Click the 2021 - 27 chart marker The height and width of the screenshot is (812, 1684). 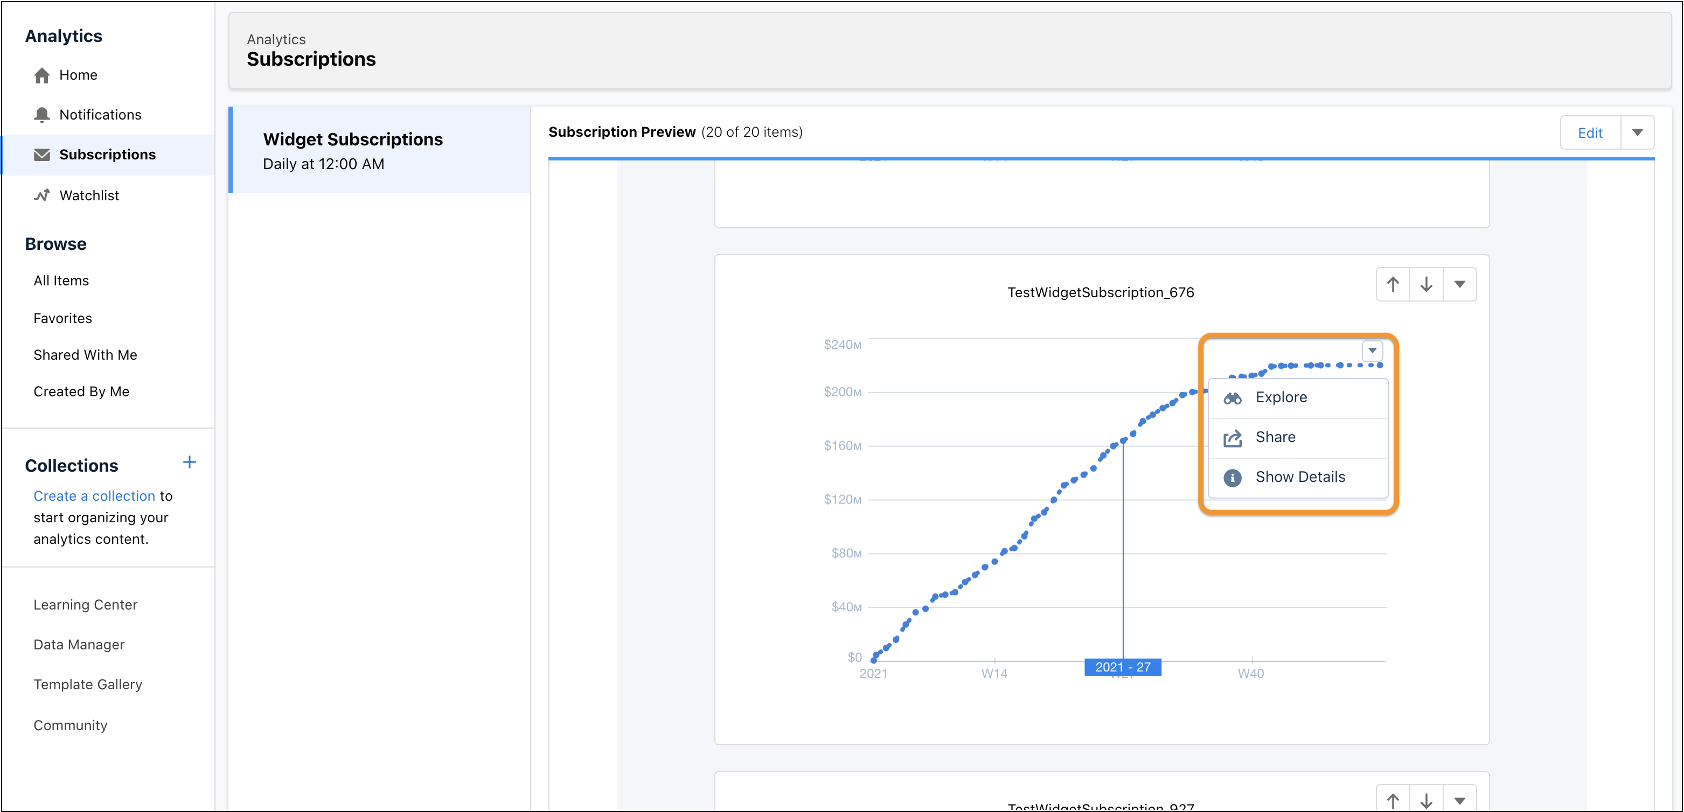[x=1123, y=667]
